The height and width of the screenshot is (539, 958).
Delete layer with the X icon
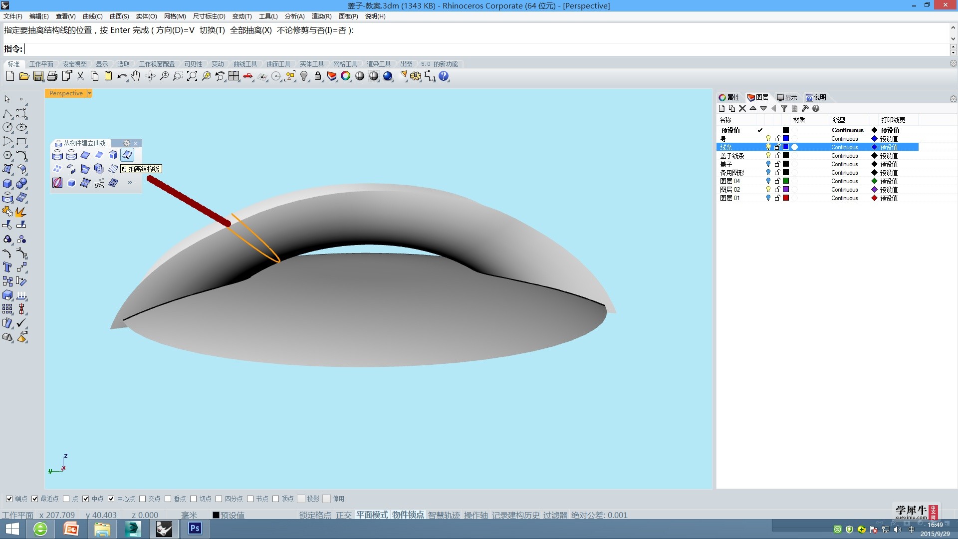coord(742,108)
